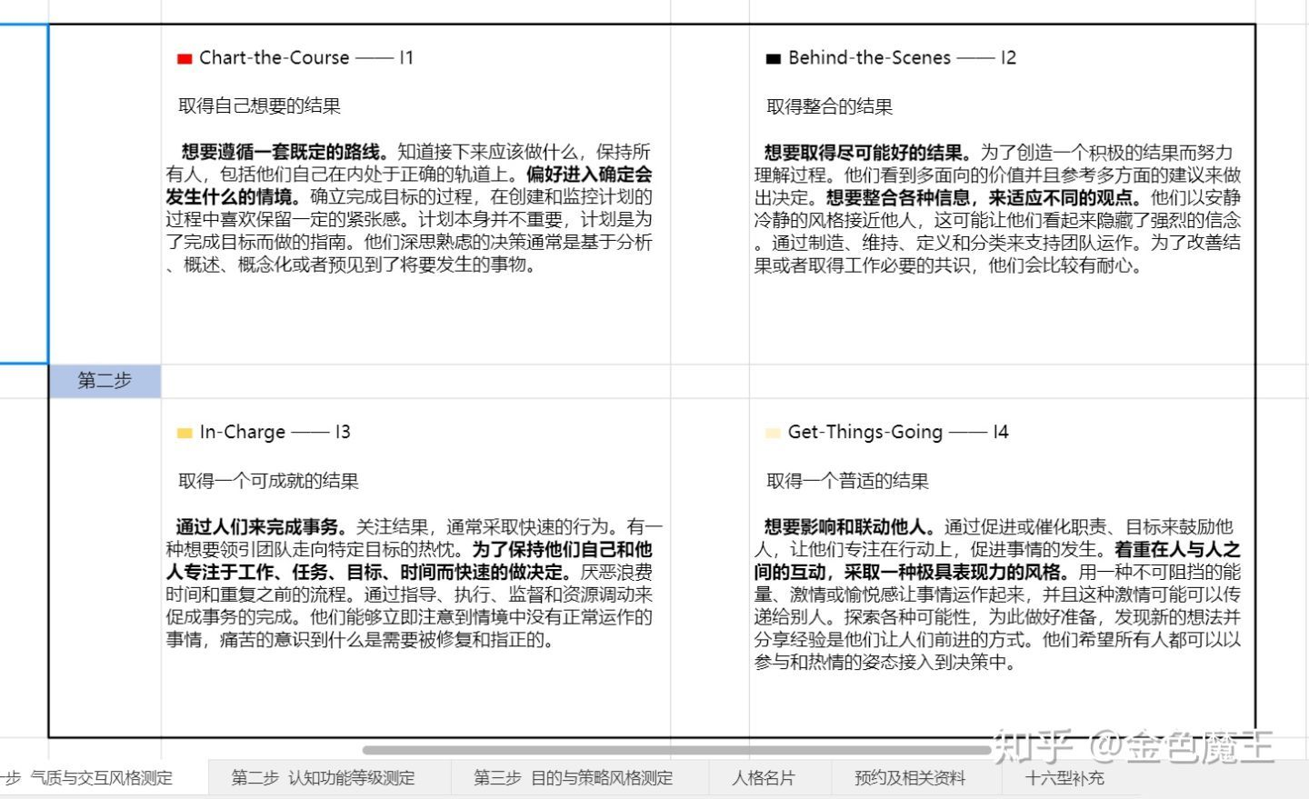The height and width of the screenshot is (799, 1309).
Task: Select the In-Charge —— I3 heading
Action: click(x=275, y=432)
